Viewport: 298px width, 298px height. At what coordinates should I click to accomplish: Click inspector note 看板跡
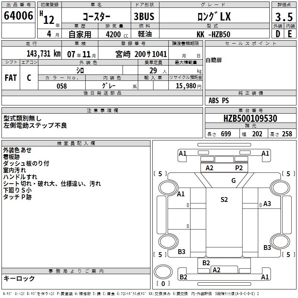(12, 157)
